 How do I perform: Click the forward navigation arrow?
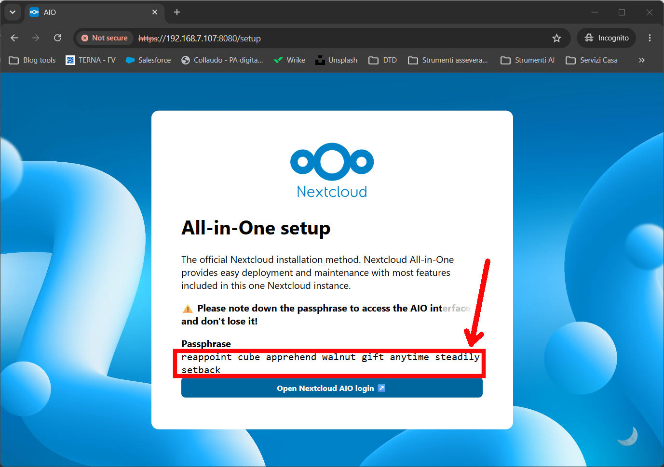pyautogui.click(x=36, y=38)
